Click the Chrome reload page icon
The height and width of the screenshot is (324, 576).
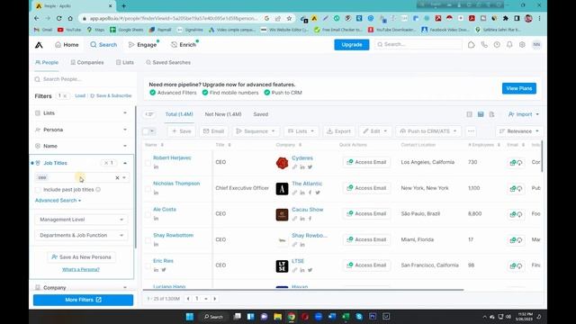point(58,18)
